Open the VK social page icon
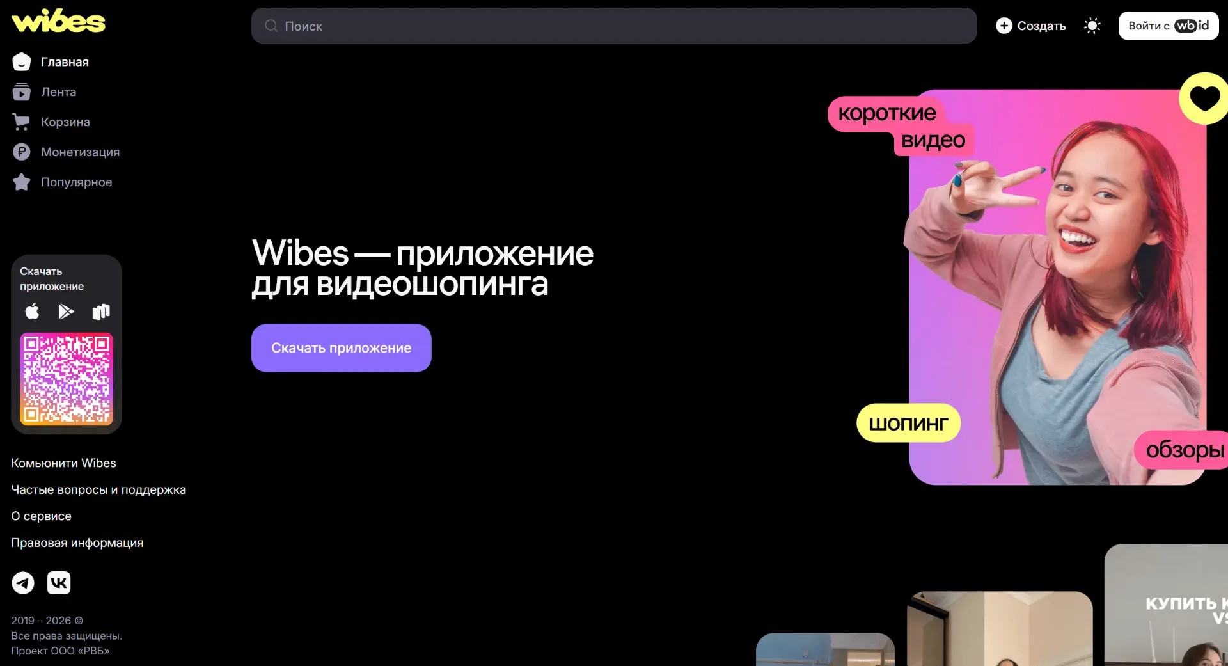The image size is (1228, 666). point(59,583)
